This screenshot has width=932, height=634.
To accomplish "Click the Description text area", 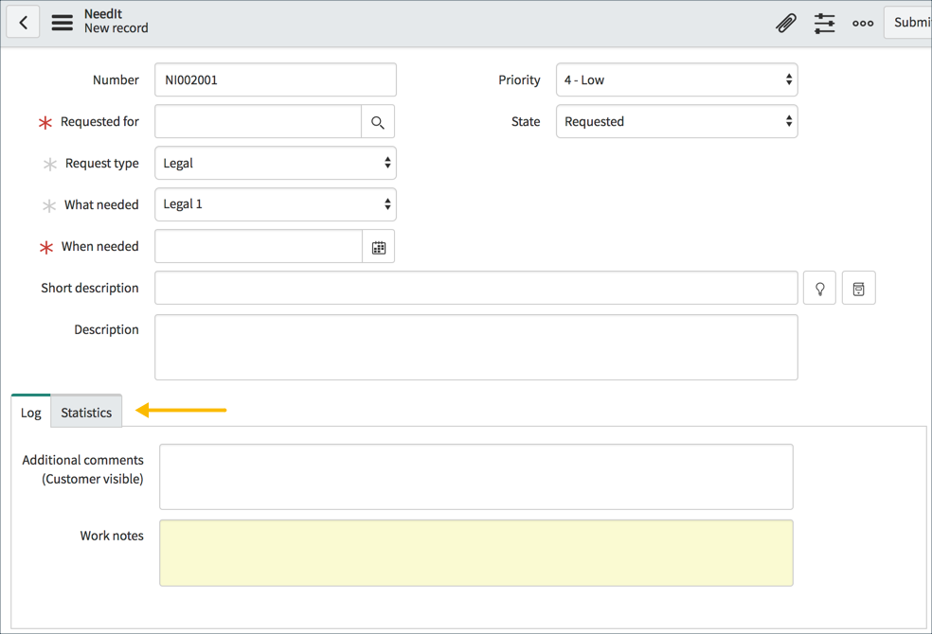I will coord(476,347).
